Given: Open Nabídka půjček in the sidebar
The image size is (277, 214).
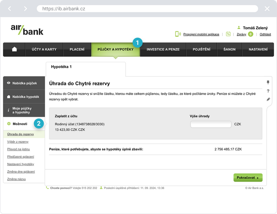Looking at the screenshot, I should (24, 83).
